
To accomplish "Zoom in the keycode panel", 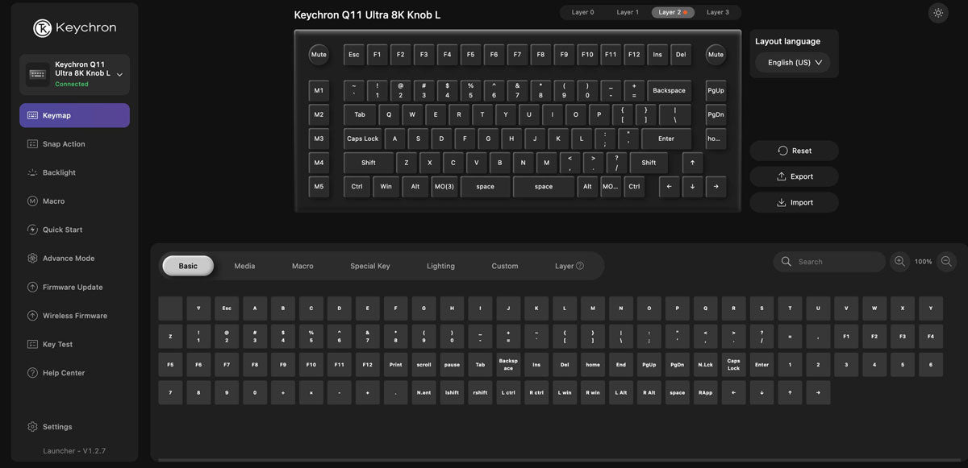I will (899, 262).
